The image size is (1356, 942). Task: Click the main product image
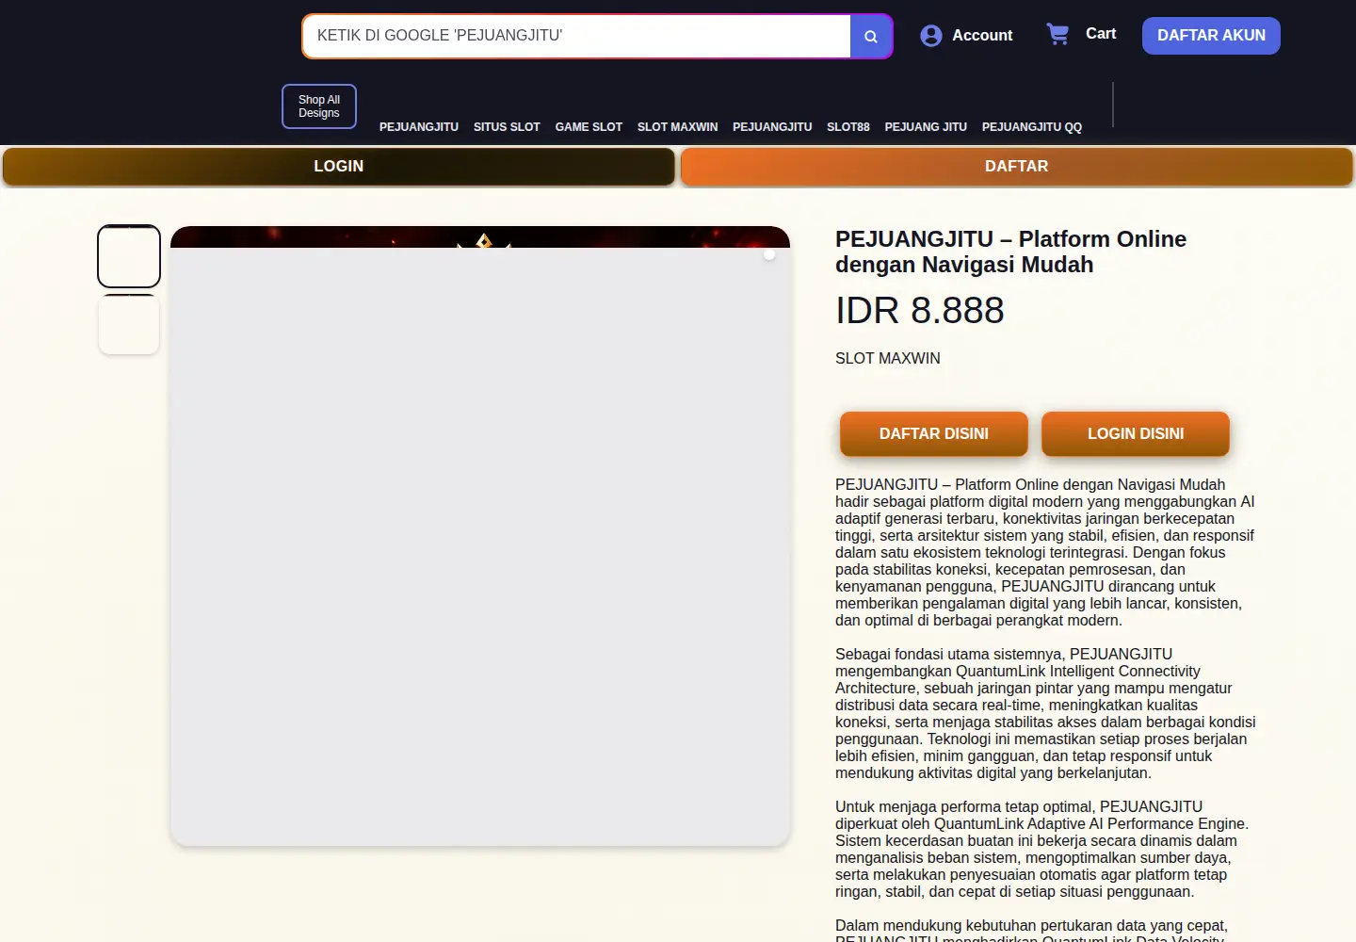[x=480, y=536]
